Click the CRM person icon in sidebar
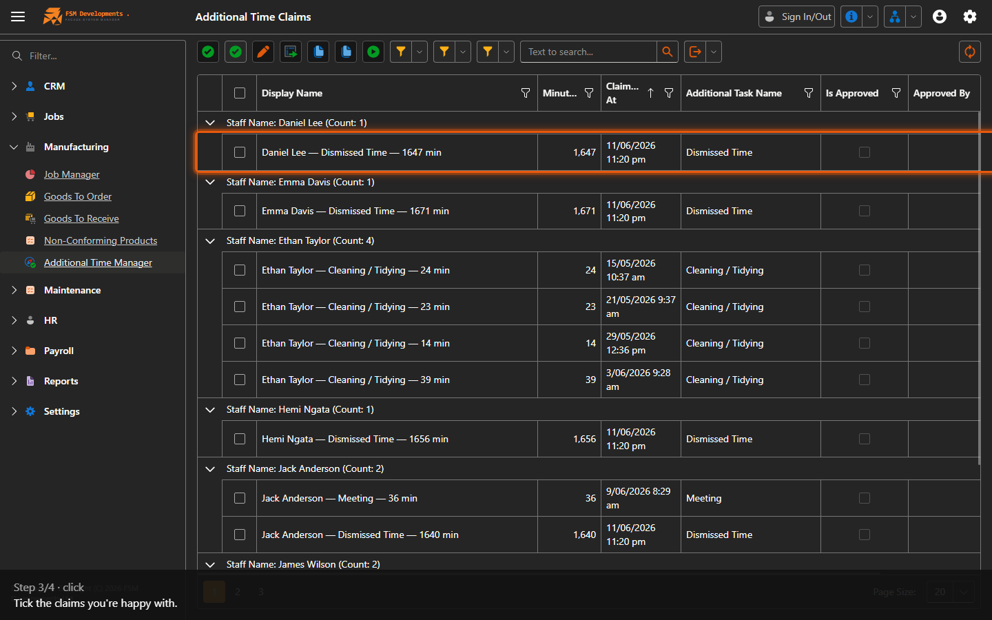The width and height of the screenshot is (992, 620). click(x=30, y=86)
